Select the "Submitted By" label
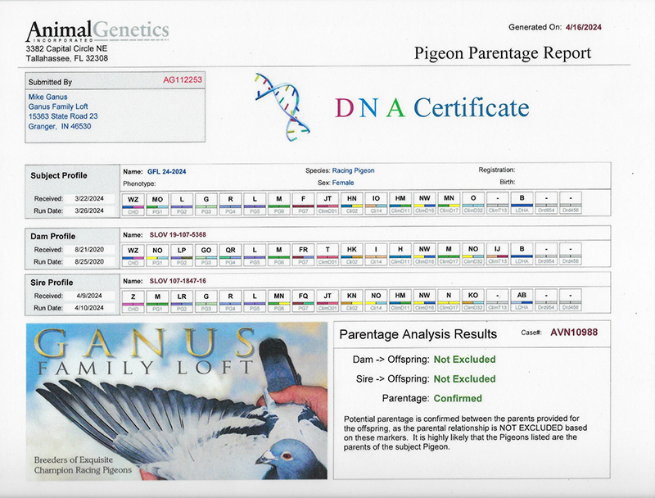 pyautogui.click(x=50, y=82)
